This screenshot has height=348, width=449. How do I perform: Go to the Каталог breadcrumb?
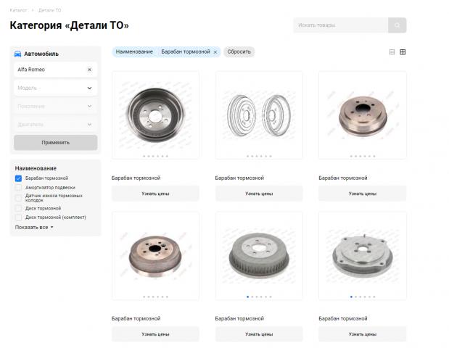[x=19, y=11]
